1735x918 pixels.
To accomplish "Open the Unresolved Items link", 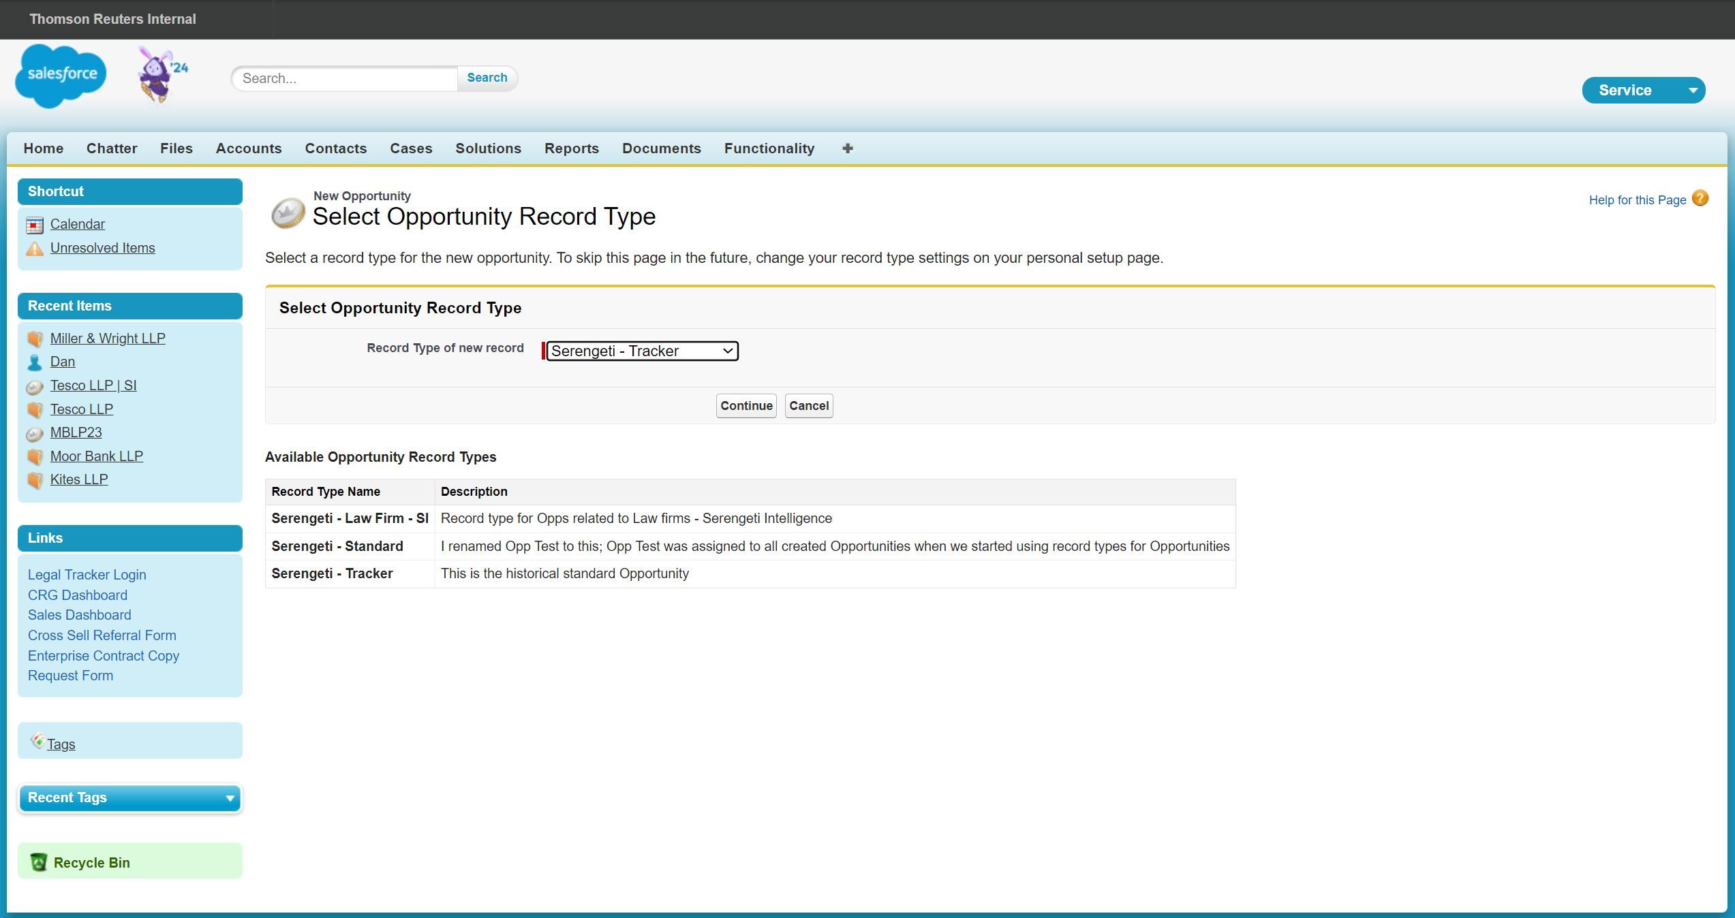I will tap(103, 248).
